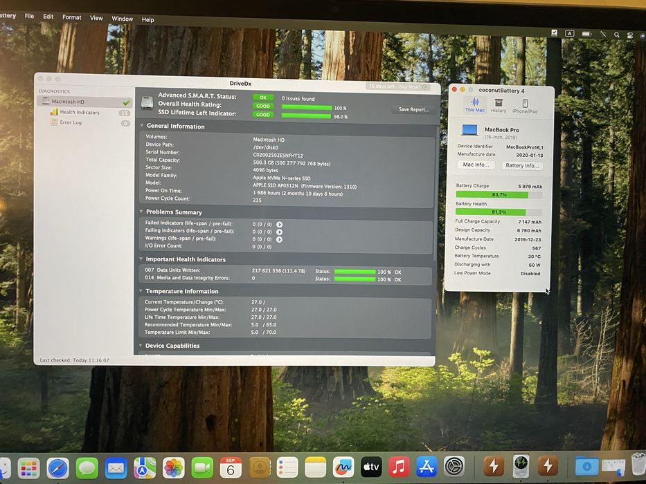
Task: Click 'Last checked: Today 11:16:07' status text
Action: (x=75, y=360)
